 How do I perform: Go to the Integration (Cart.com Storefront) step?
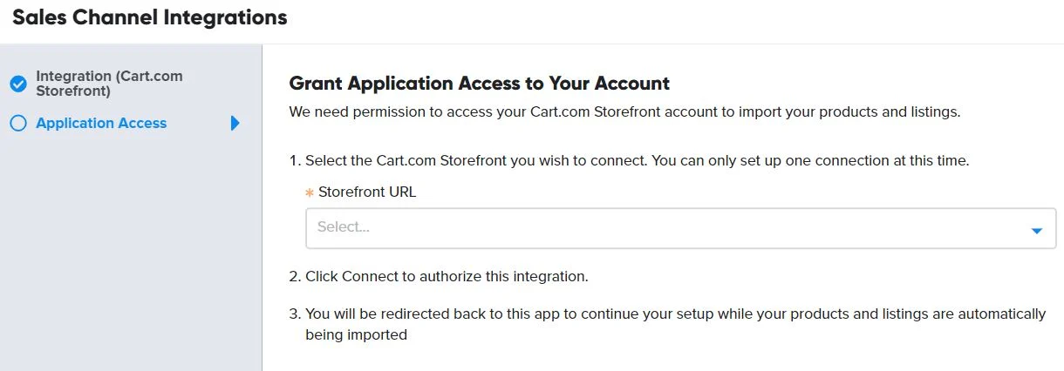tap(109, 83)
